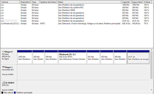Screen dimensions: 154x94
Task: Sort by the Disposition column header
Action: (x=25, y=2)
